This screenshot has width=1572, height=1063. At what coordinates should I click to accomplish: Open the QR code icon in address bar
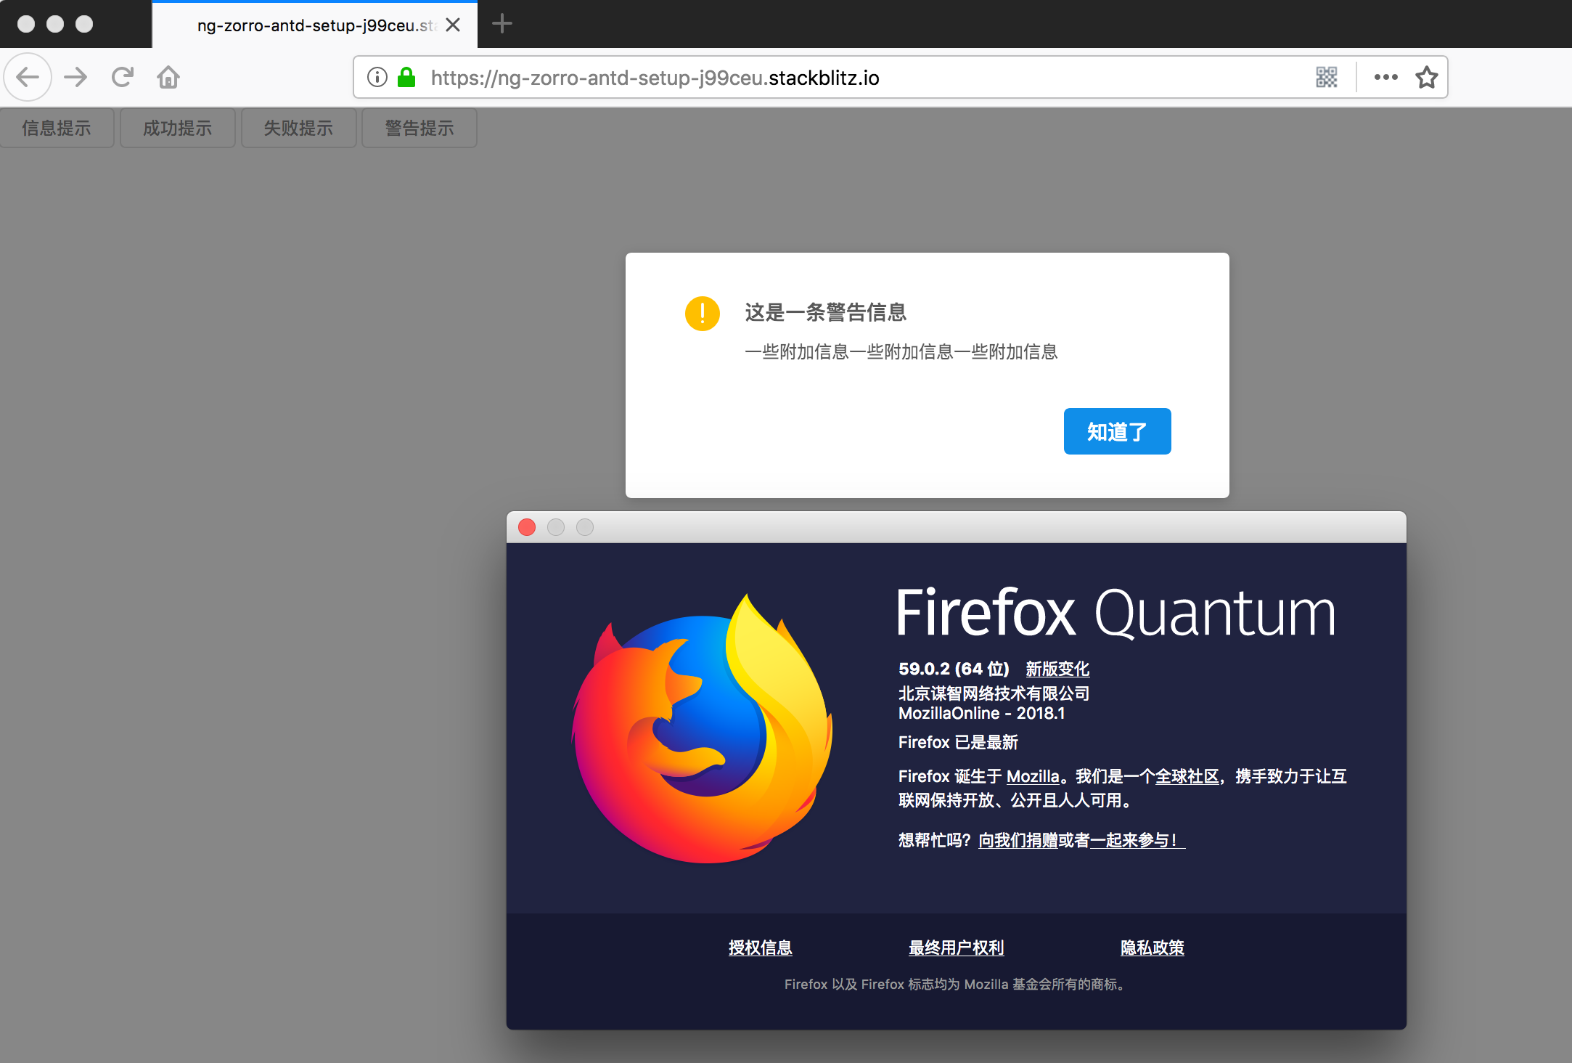[1326, 77]
